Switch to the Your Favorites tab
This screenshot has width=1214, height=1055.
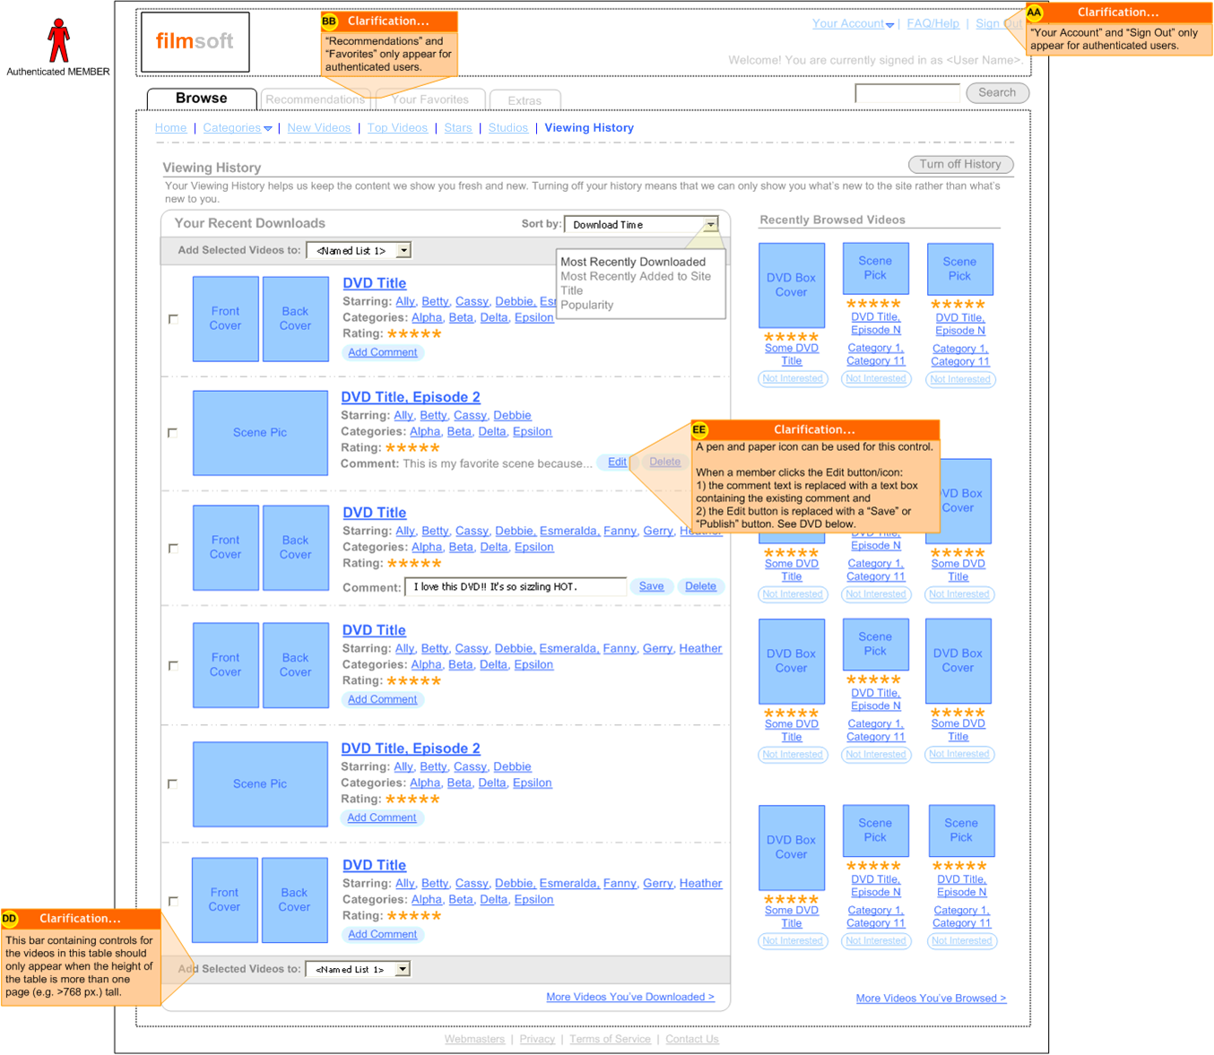coord(430,99)
